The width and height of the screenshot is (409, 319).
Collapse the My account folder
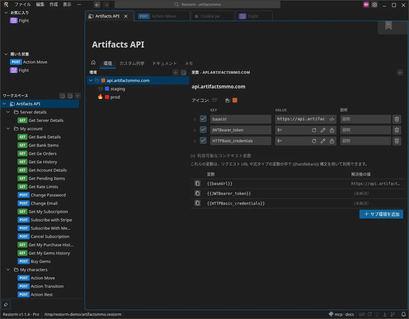(x=8, y=129)
